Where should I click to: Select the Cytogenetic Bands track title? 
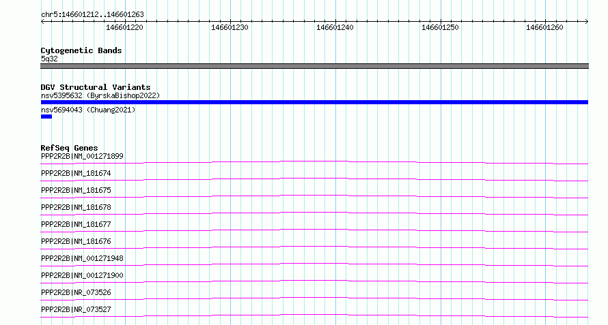coord(81,50)
